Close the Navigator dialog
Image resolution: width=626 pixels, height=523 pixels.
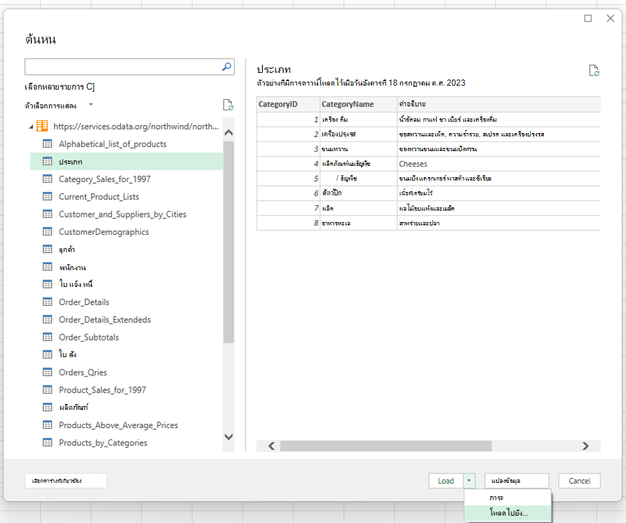point(611,18)
